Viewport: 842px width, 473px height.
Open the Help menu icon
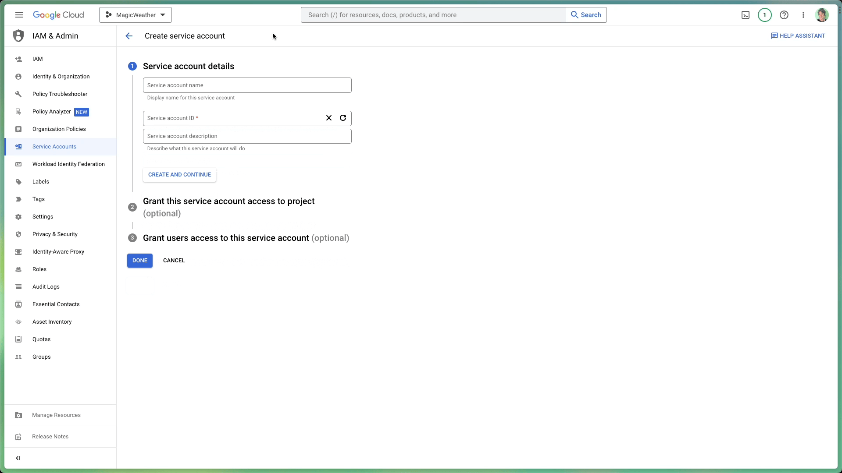pos(784,14)
